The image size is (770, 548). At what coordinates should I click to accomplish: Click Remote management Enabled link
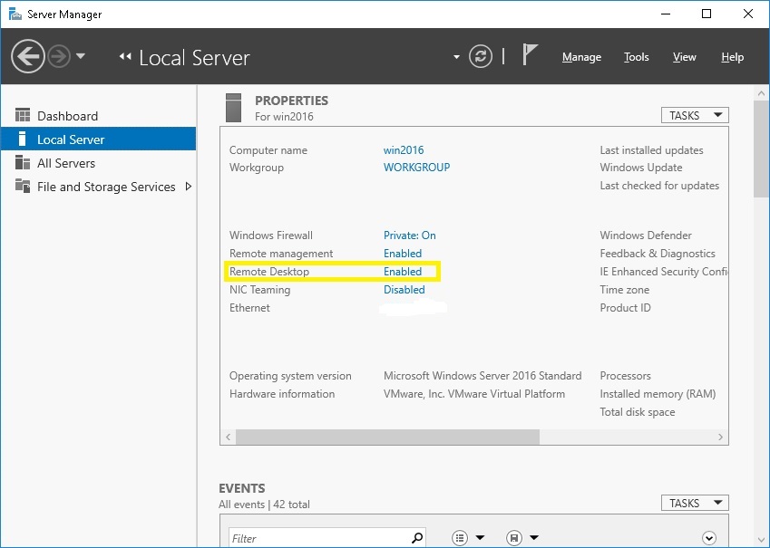point(403,254)
